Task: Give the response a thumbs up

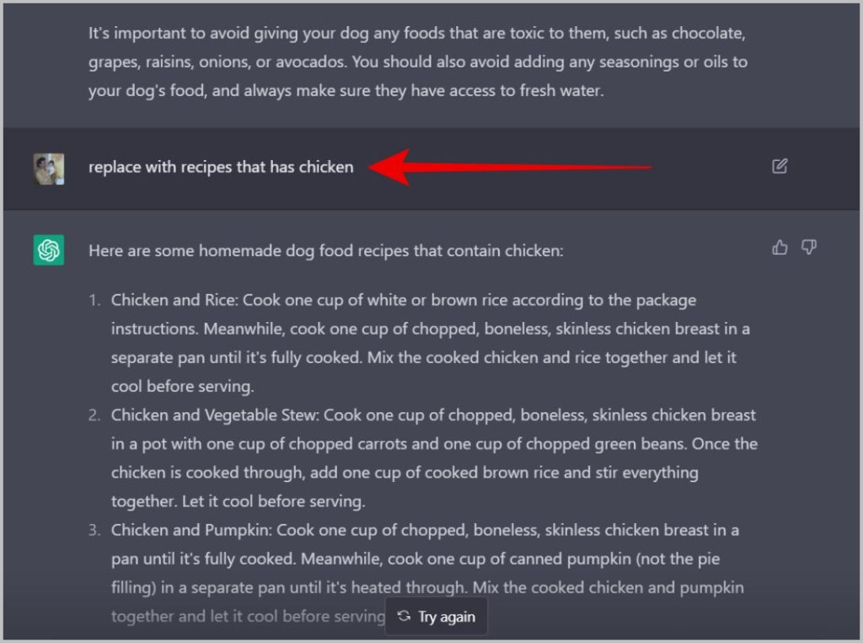Action: (x=780, y=248)
